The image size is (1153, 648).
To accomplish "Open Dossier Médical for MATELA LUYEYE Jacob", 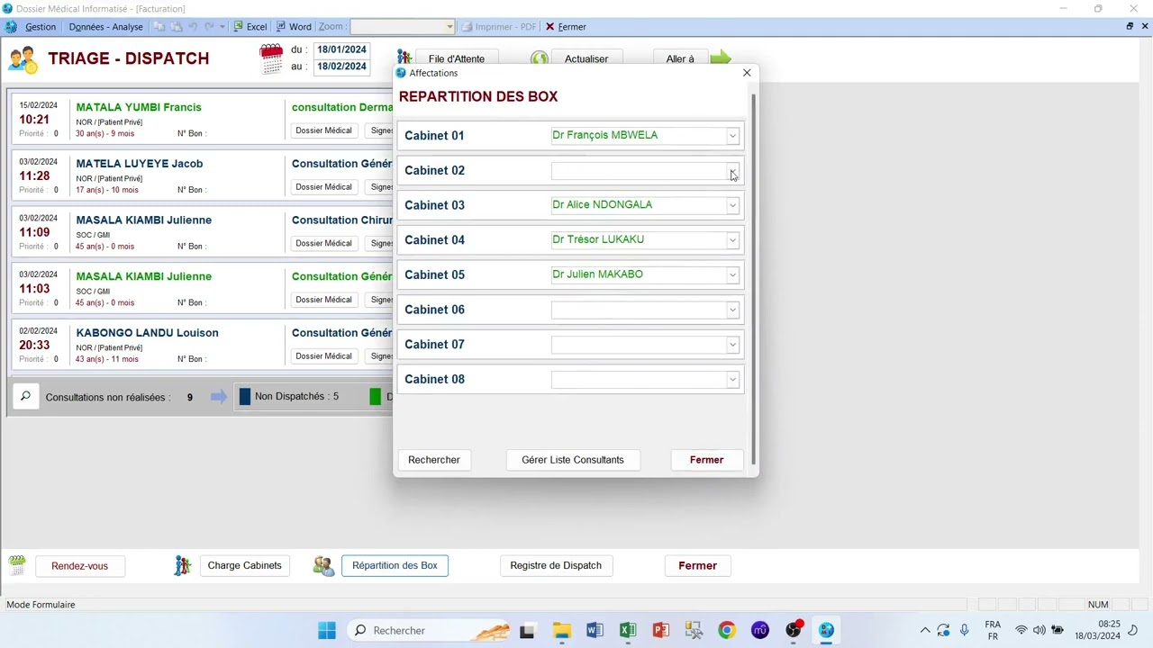I will [x=323, y=187].
